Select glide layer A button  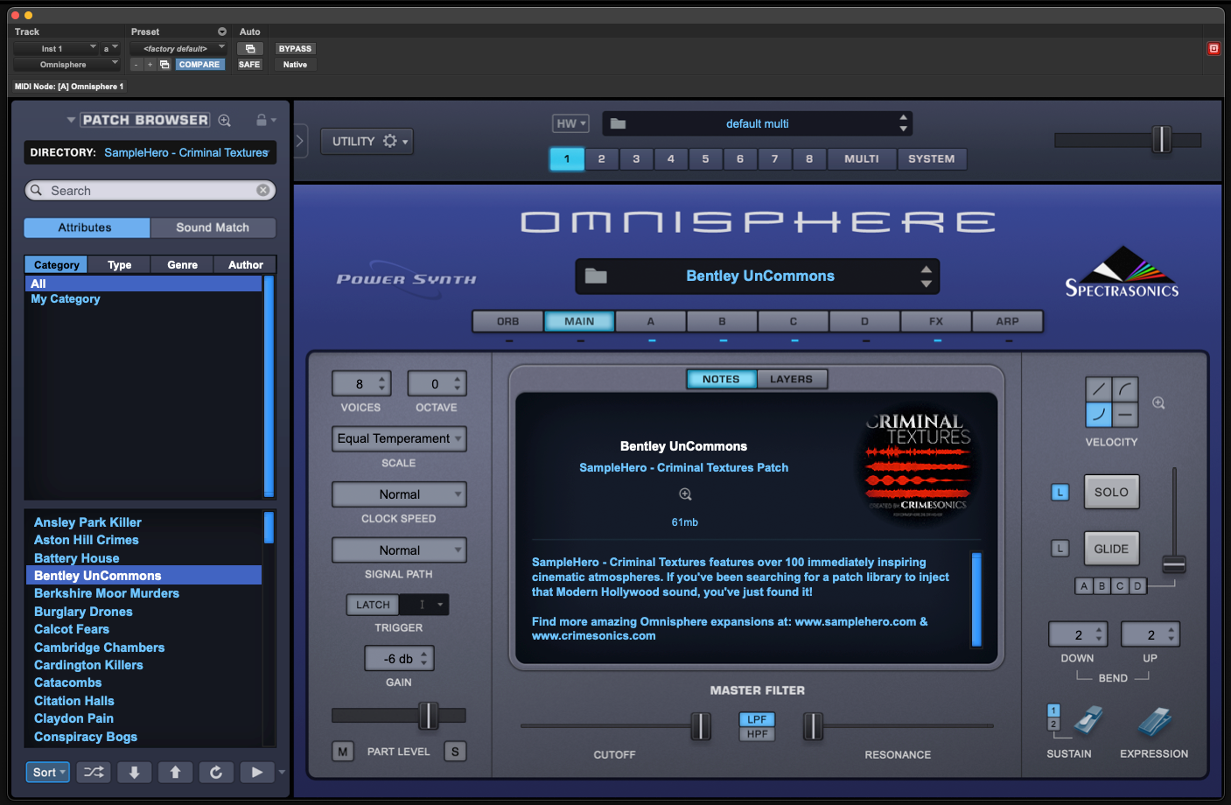click(1084, 586)
